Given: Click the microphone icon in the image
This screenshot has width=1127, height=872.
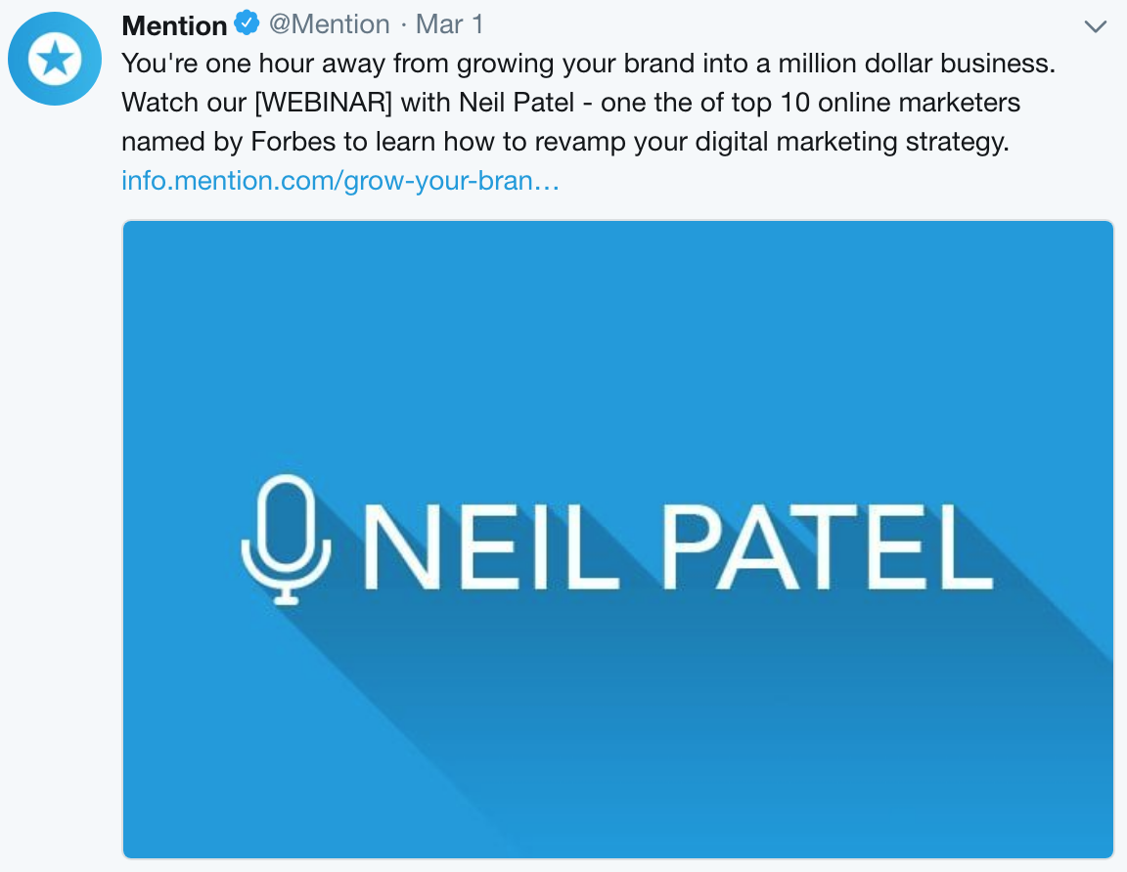Looking at the screenshot, I should [x=286, y=539].
